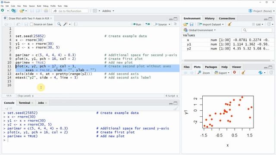
Task: Click line 13 axis(side = 4 code
Action: click(53, 74)
